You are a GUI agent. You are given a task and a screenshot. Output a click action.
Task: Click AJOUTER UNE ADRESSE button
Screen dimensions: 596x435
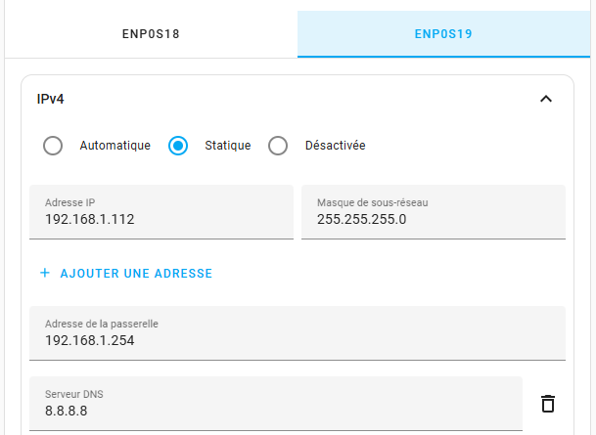[x=126, y=274]
